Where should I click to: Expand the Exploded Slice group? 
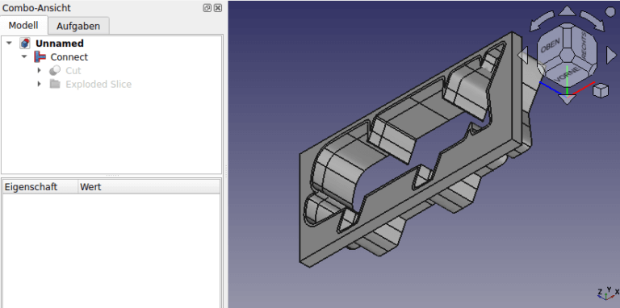[39, 84]
